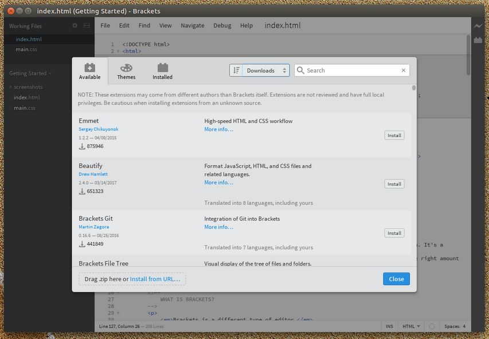Open the File menu

click(x=105, y=26)
